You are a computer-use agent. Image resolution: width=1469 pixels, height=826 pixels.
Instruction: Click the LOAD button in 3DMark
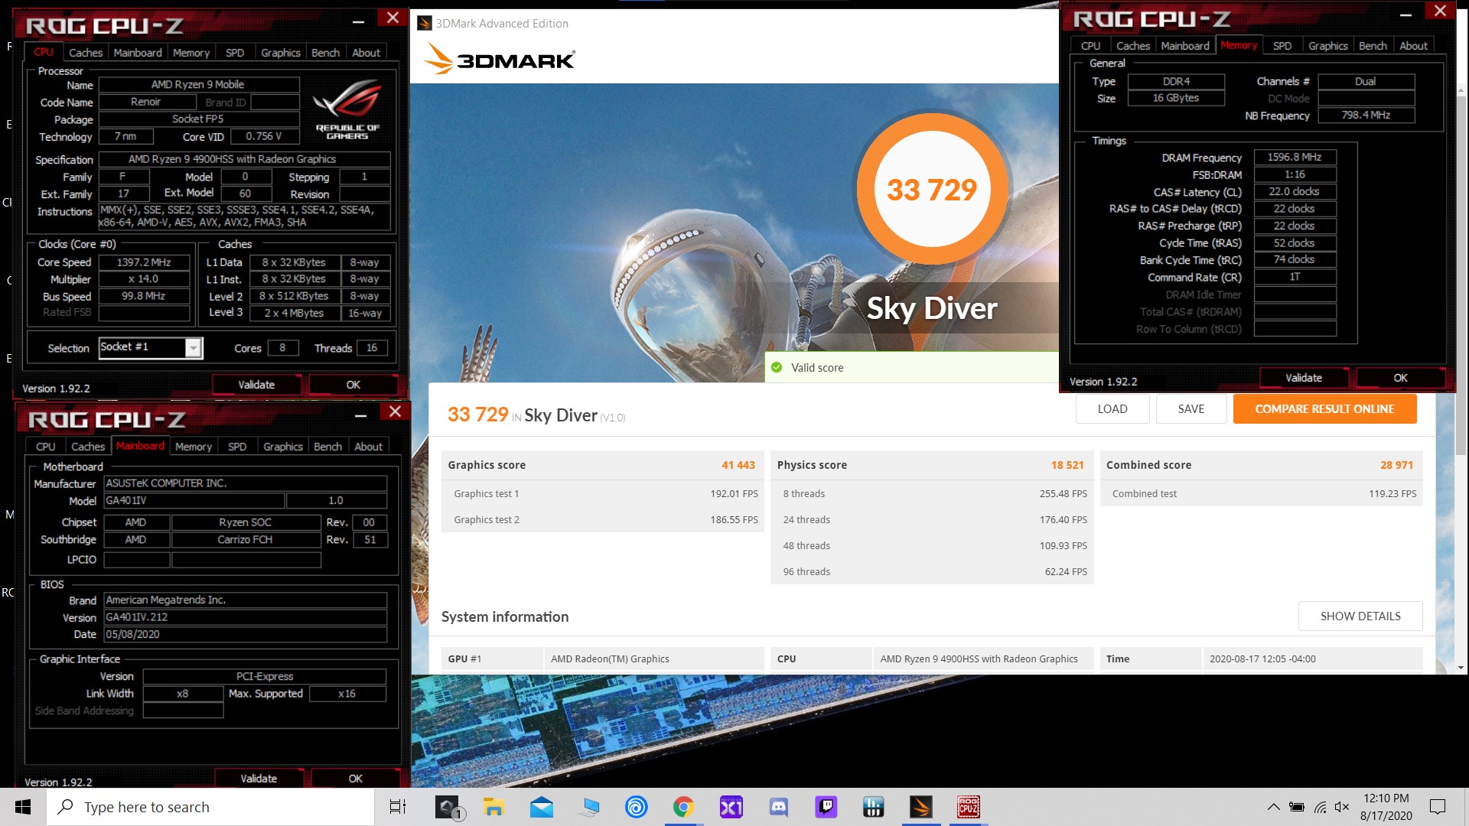[x=1112, y=409]
